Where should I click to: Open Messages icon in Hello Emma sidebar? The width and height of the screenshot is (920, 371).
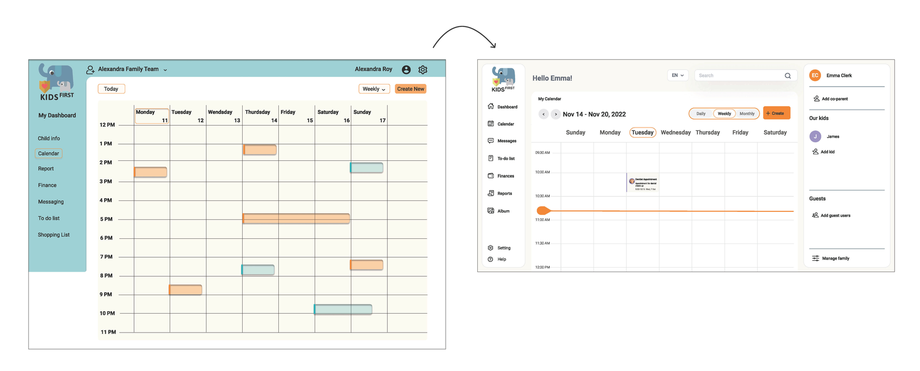point(490,141)
